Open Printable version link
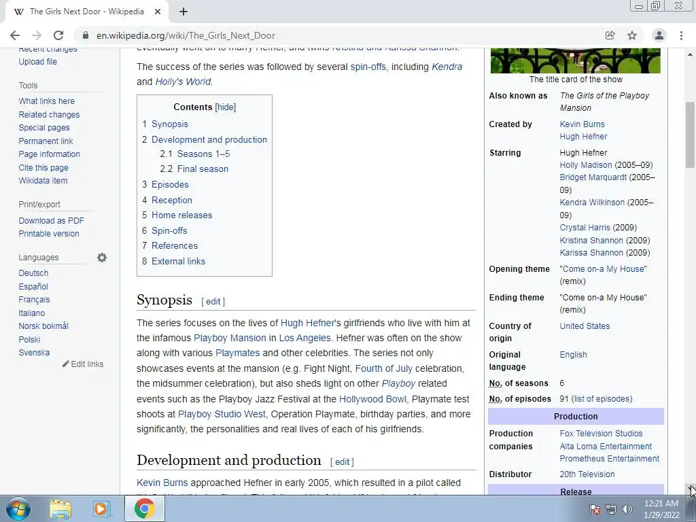Image resolution: width=696 pixels, height=522 pixels. click(49, 234)
